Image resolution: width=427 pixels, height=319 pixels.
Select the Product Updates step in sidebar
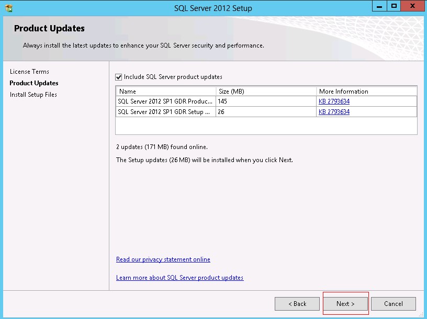[34, 83]
